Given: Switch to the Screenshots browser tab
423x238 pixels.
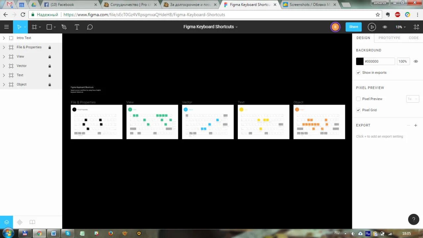Looking at the screenshot, I should (x=310, y=5).
